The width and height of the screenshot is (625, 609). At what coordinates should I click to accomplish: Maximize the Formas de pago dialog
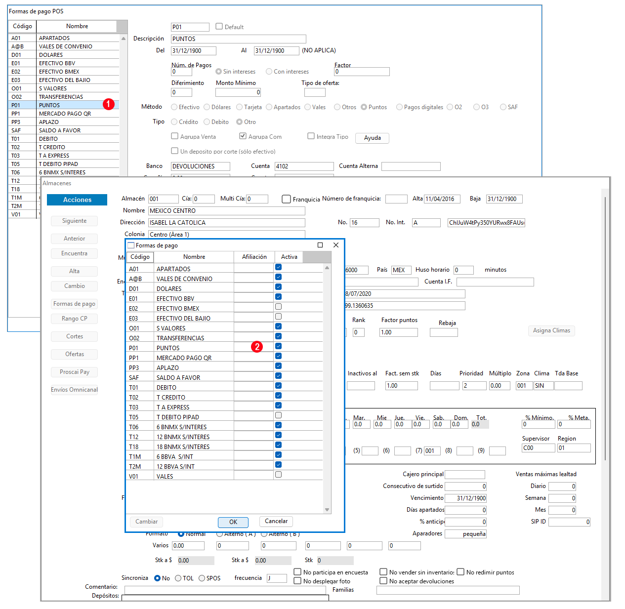pyautogui.click(x=320, y=245)
